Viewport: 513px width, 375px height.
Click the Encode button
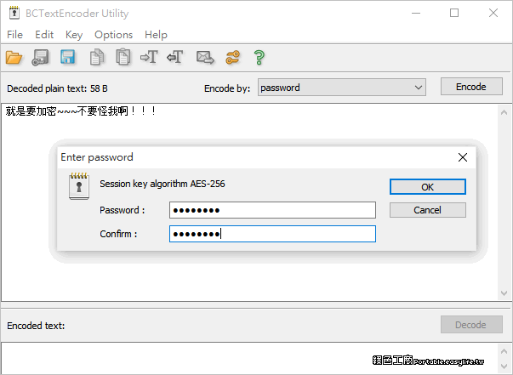[470, 87]
